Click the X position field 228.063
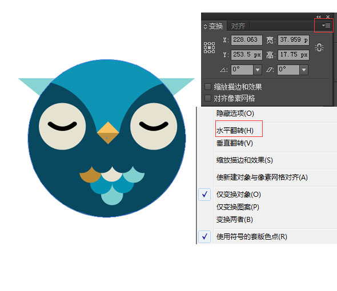The height and width of the screenshot is (291, 337). coord(247,40)
